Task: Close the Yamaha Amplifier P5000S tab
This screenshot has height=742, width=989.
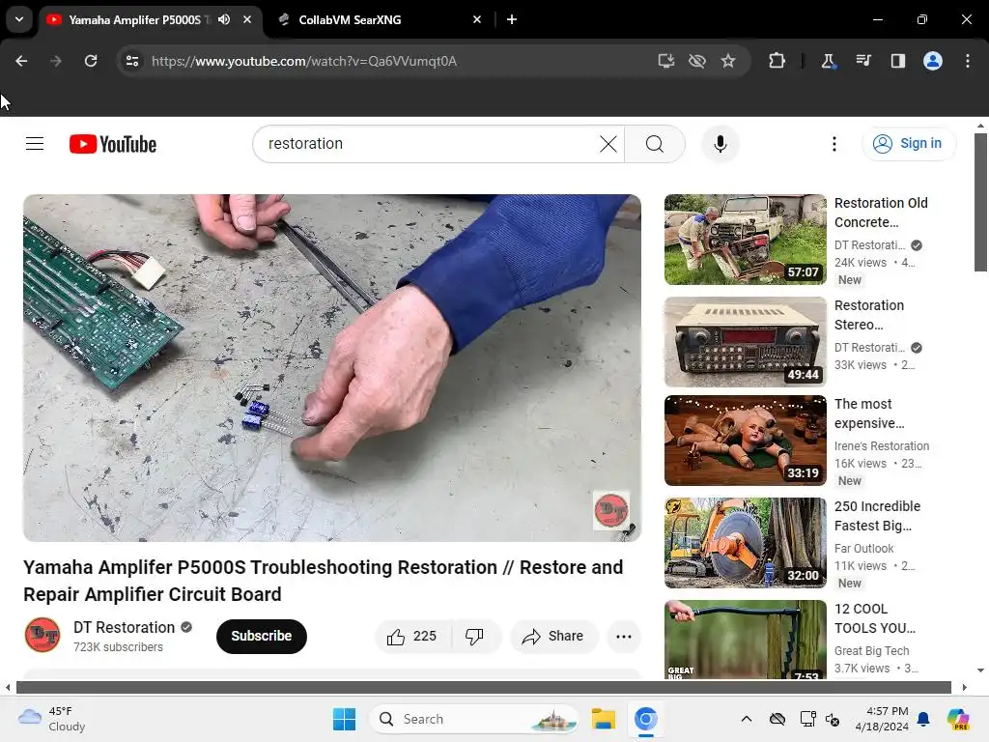Action: 247,19
